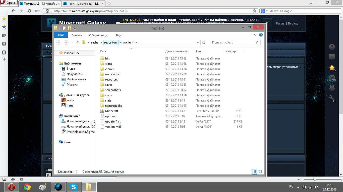Select the texturepacks folder
Viewport: 343px width, 192px height.
tap(113, 106)
